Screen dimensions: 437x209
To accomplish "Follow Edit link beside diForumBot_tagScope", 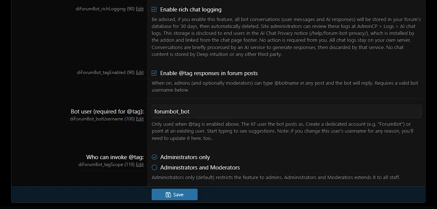I will tap(140, 165).
